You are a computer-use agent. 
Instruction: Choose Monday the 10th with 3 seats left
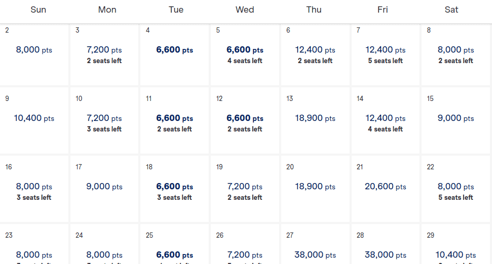coord(104,123)
